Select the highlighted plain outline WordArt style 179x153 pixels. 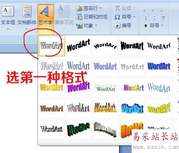point(52,46)
